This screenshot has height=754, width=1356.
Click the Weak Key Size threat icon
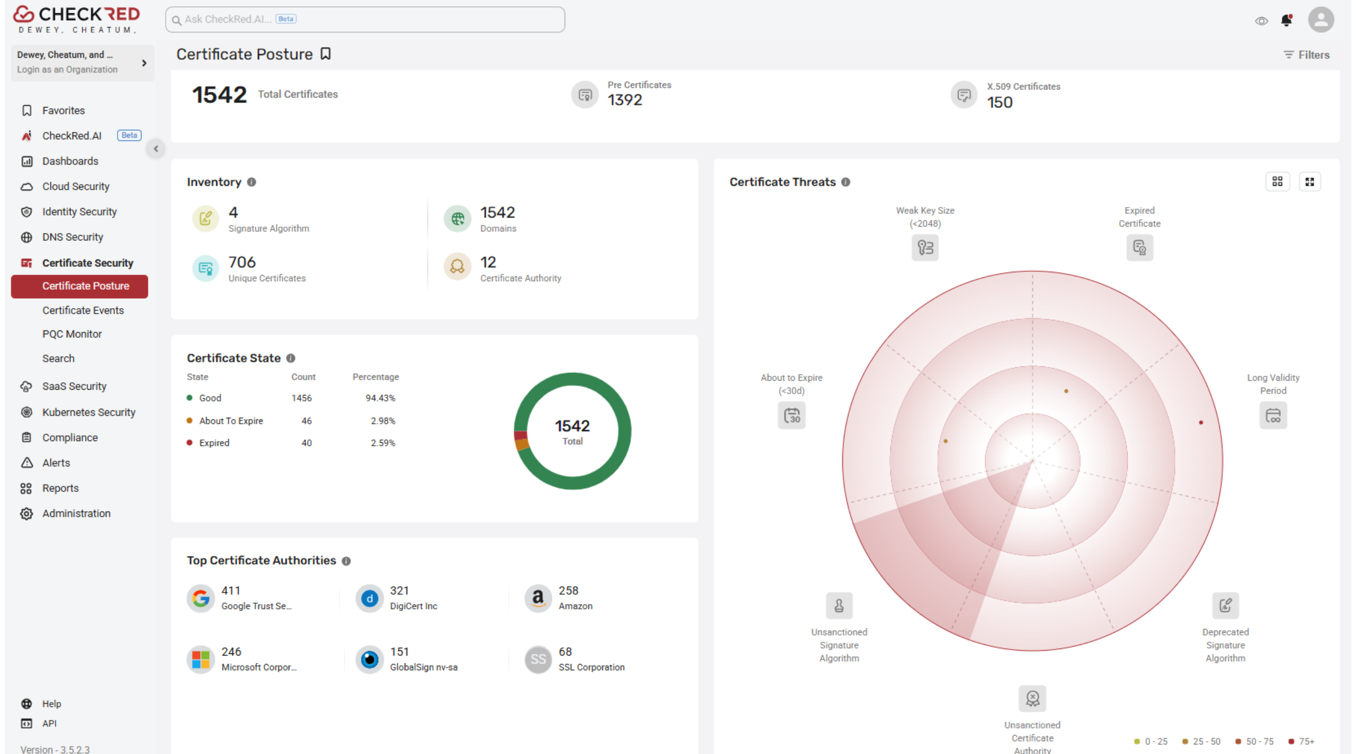pyautogui.click(x=925, y=247)
